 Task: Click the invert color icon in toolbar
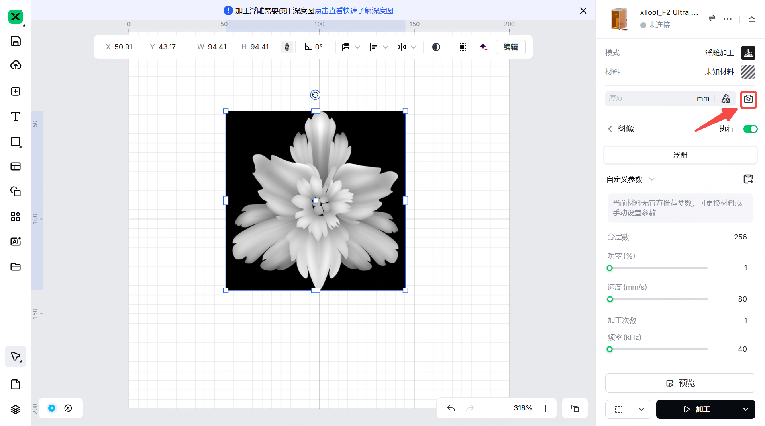pyautogui.click(x=436, y=47)
